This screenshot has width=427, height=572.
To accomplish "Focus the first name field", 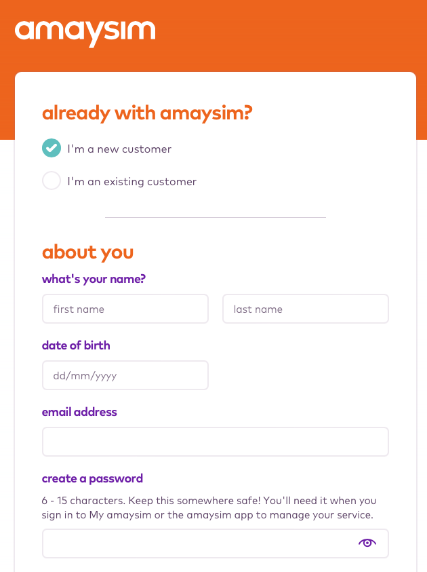I will coord(125,309).
